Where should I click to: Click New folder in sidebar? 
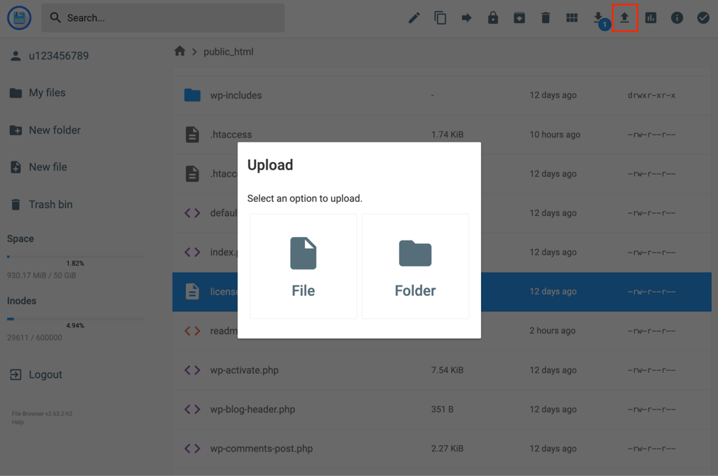46,130
